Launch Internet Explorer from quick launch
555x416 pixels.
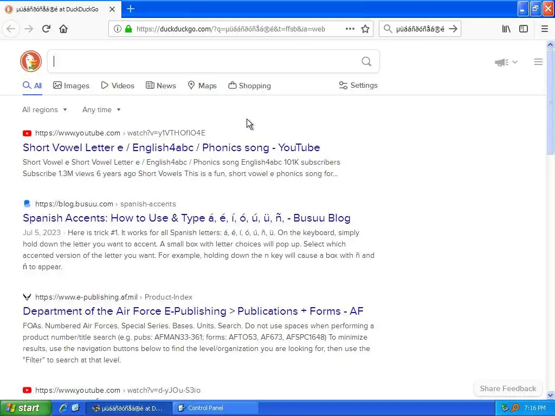63,408
